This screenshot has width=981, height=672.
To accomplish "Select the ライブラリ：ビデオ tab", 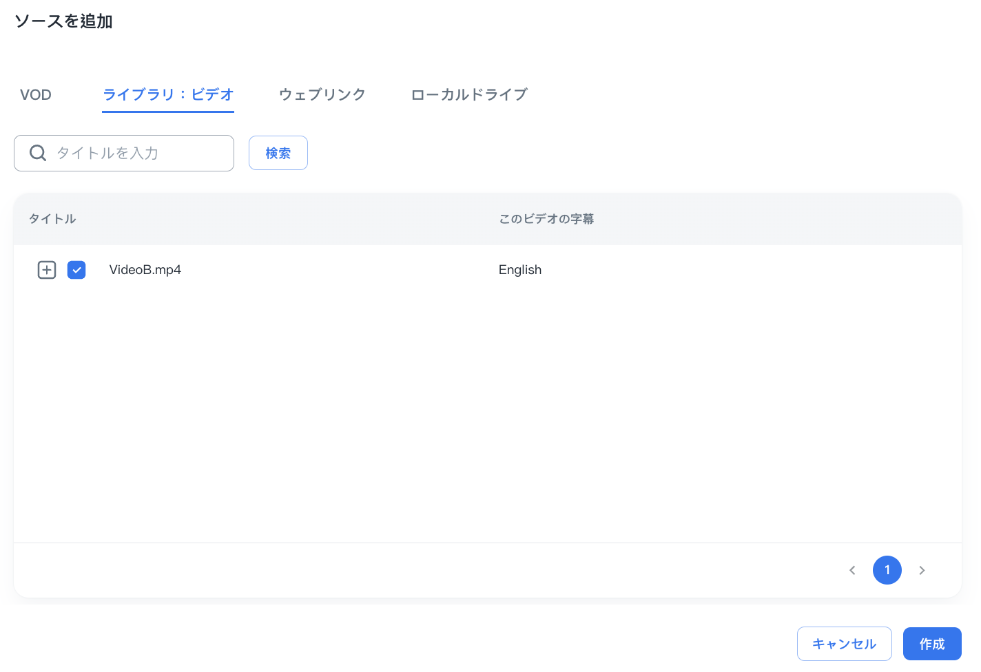I will (168, 95).
